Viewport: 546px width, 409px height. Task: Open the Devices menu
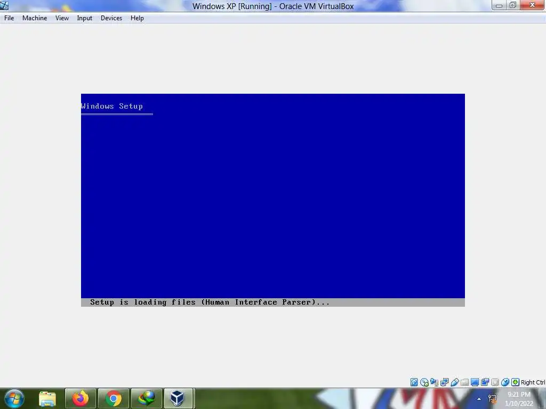pos(111,18)
